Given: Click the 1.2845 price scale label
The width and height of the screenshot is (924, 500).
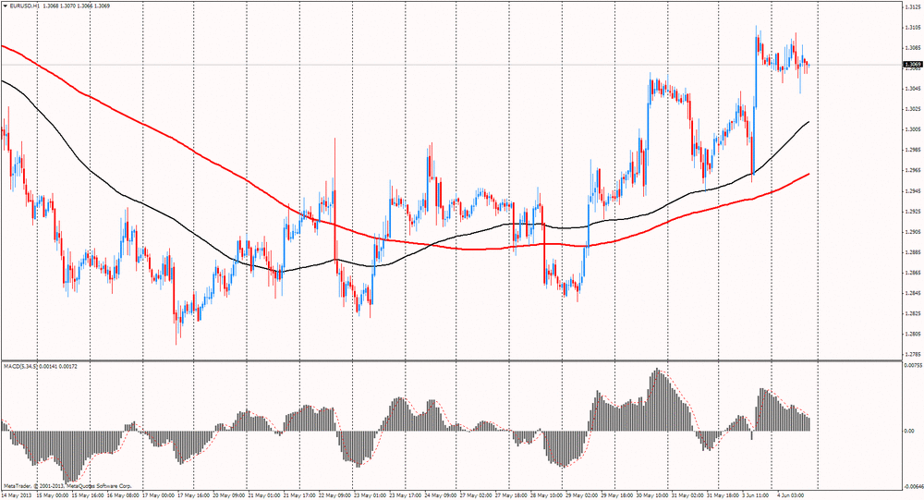Looking at the screenshot, I should (913, 293).
